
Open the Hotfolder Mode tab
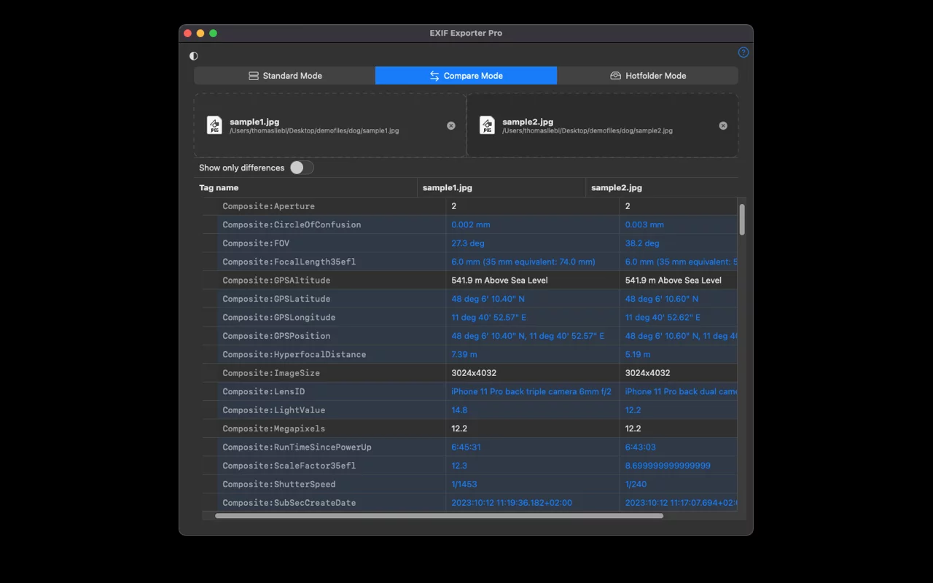pyautogui.click(x=647, y=76)
